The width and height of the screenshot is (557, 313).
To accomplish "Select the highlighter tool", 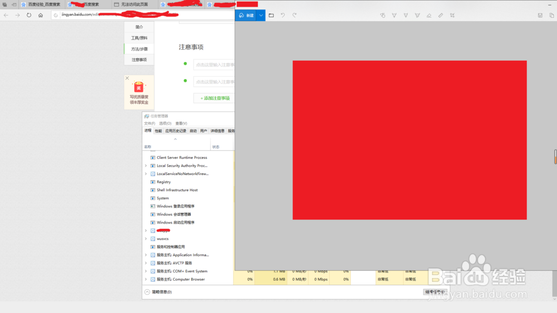I will click(x=417, y=15).
